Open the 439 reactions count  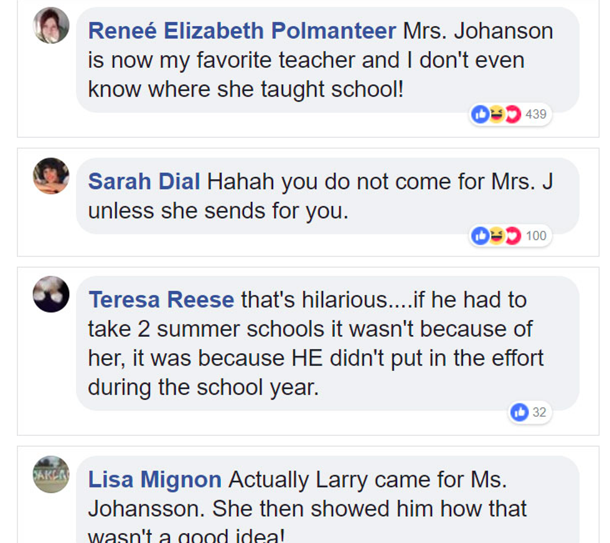(x=536, y=114)
